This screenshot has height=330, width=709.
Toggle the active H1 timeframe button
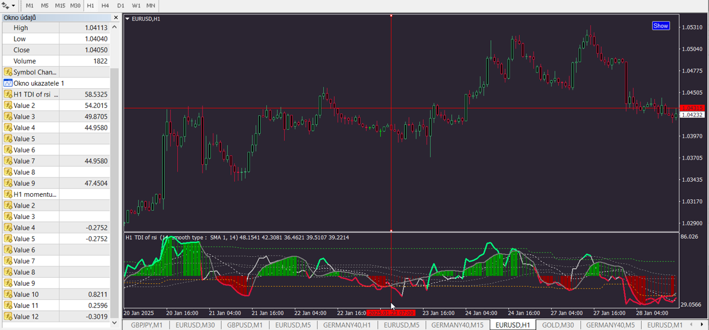[91, 6]
